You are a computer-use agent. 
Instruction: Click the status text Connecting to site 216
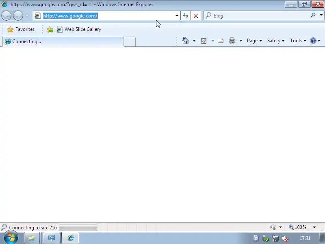[33, 228]
